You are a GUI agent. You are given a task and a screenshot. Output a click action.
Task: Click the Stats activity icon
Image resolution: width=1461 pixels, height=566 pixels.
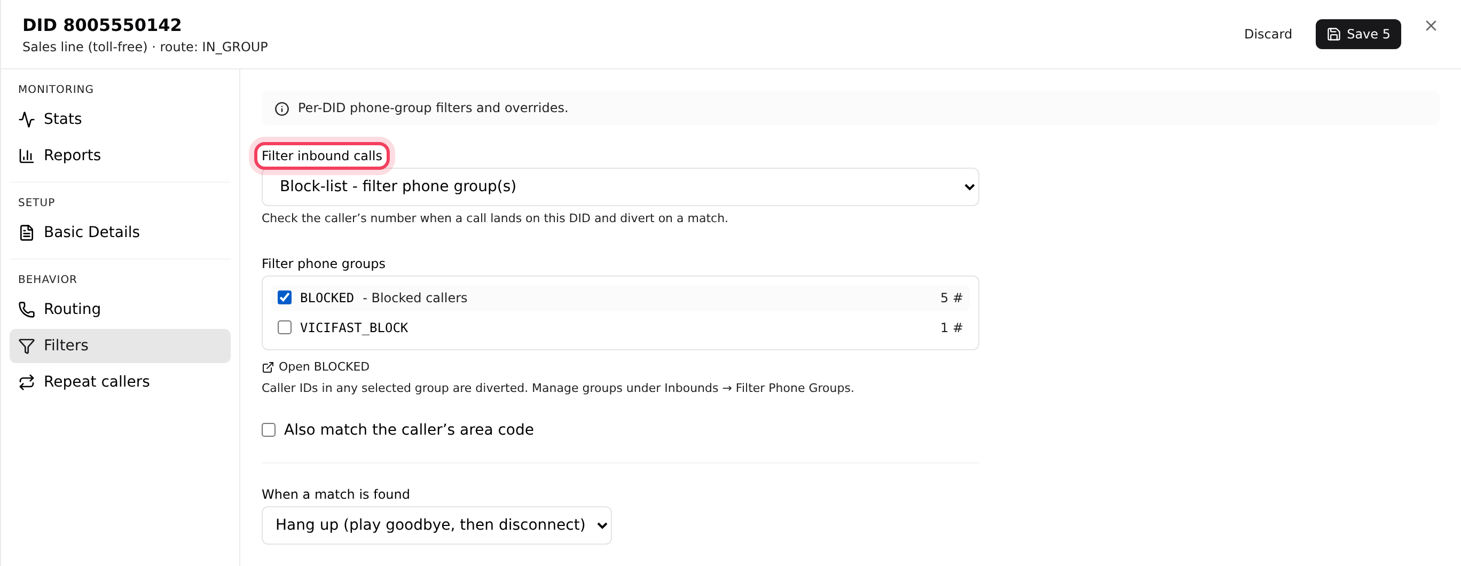point(27,119)
